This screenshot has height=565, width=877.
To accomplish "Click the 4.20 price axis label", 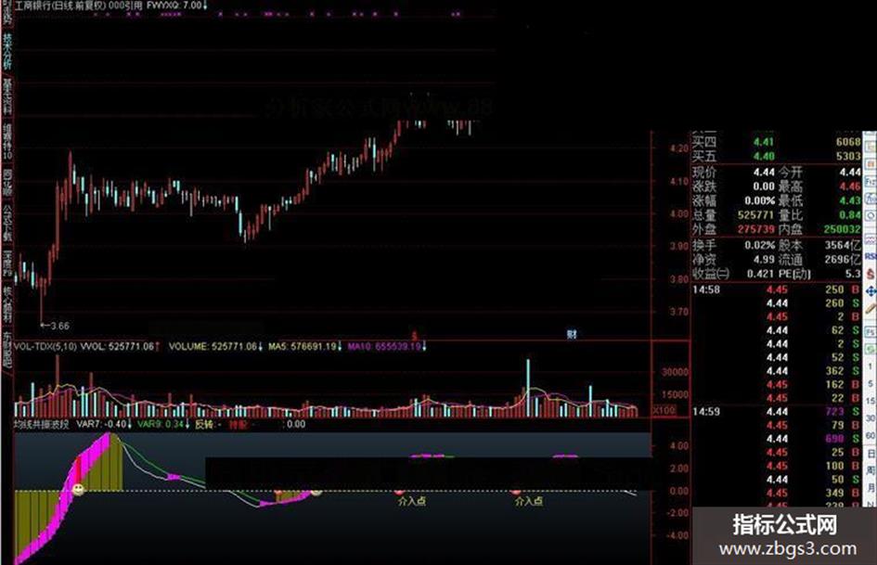I will (x=679, y=148).
